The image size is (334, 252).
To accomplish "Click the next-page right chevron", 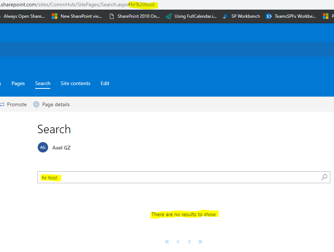I will click(189, 241).
